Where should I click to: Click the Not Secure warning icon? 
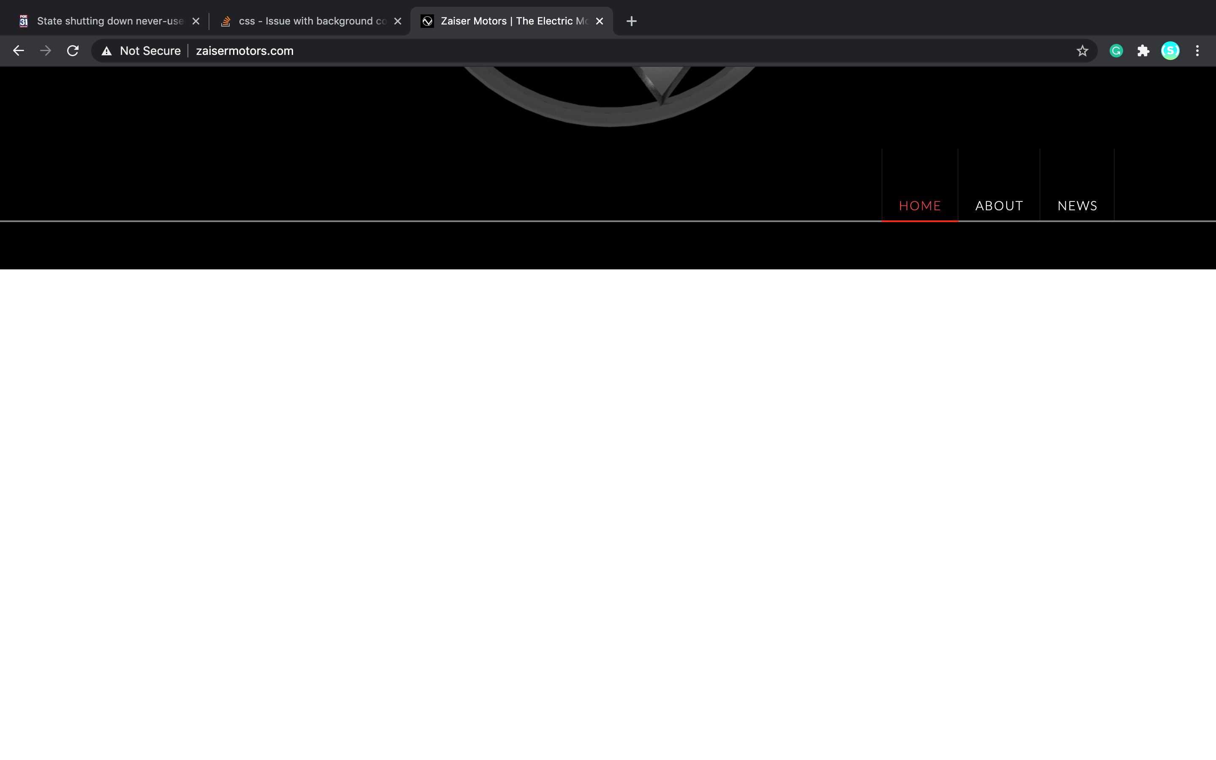pos(106,51)
